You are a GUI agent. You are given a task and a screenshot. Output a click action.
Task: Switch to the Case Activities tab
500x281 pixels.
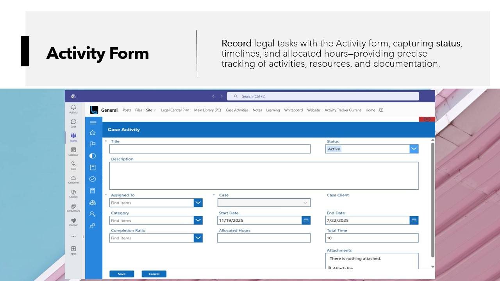tap(237, 110)
